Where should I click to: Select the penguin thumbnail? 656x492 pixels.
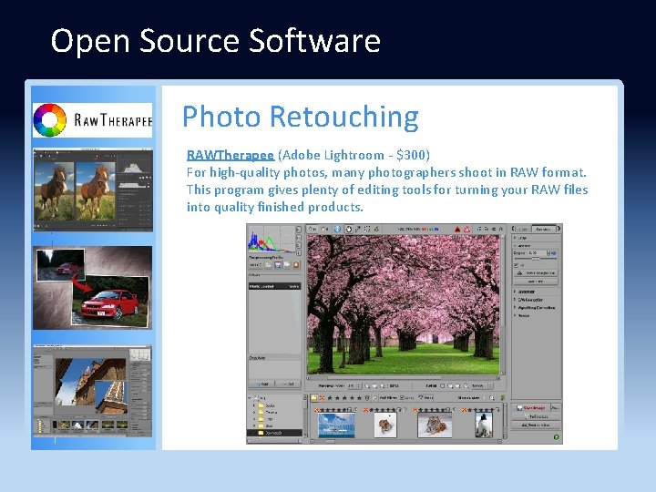coord(484,425)
